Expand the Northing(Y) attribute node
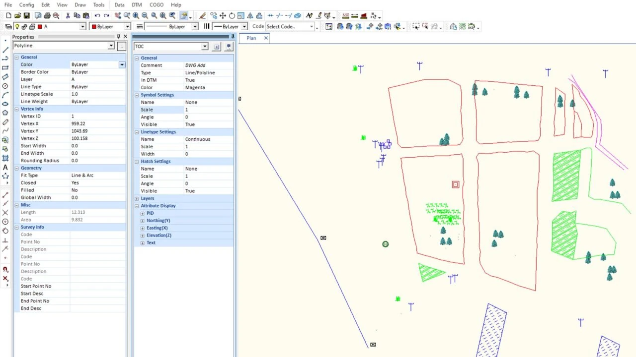 tap(142, 221)
